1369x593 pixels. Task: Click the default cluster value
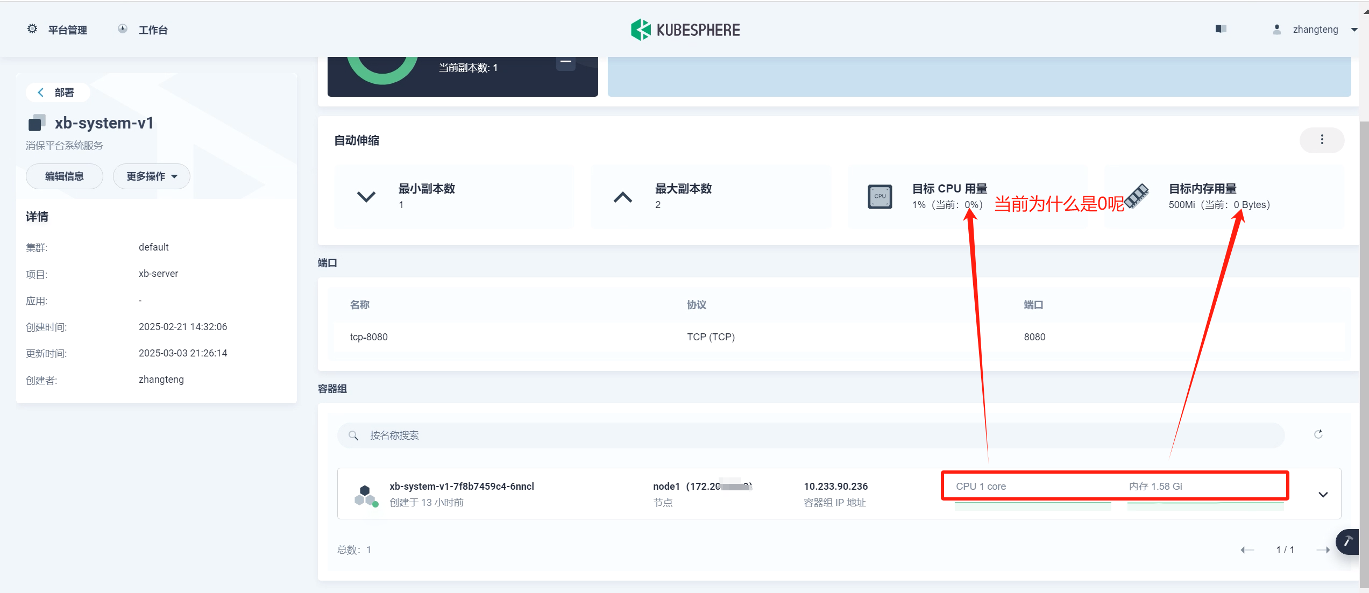pos(153,247)
